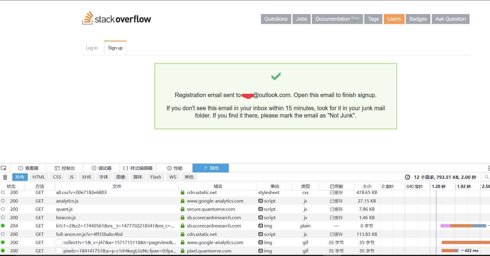
Task: Click lock icon beside pixel.quantserve.com
Action: (183, 251)
